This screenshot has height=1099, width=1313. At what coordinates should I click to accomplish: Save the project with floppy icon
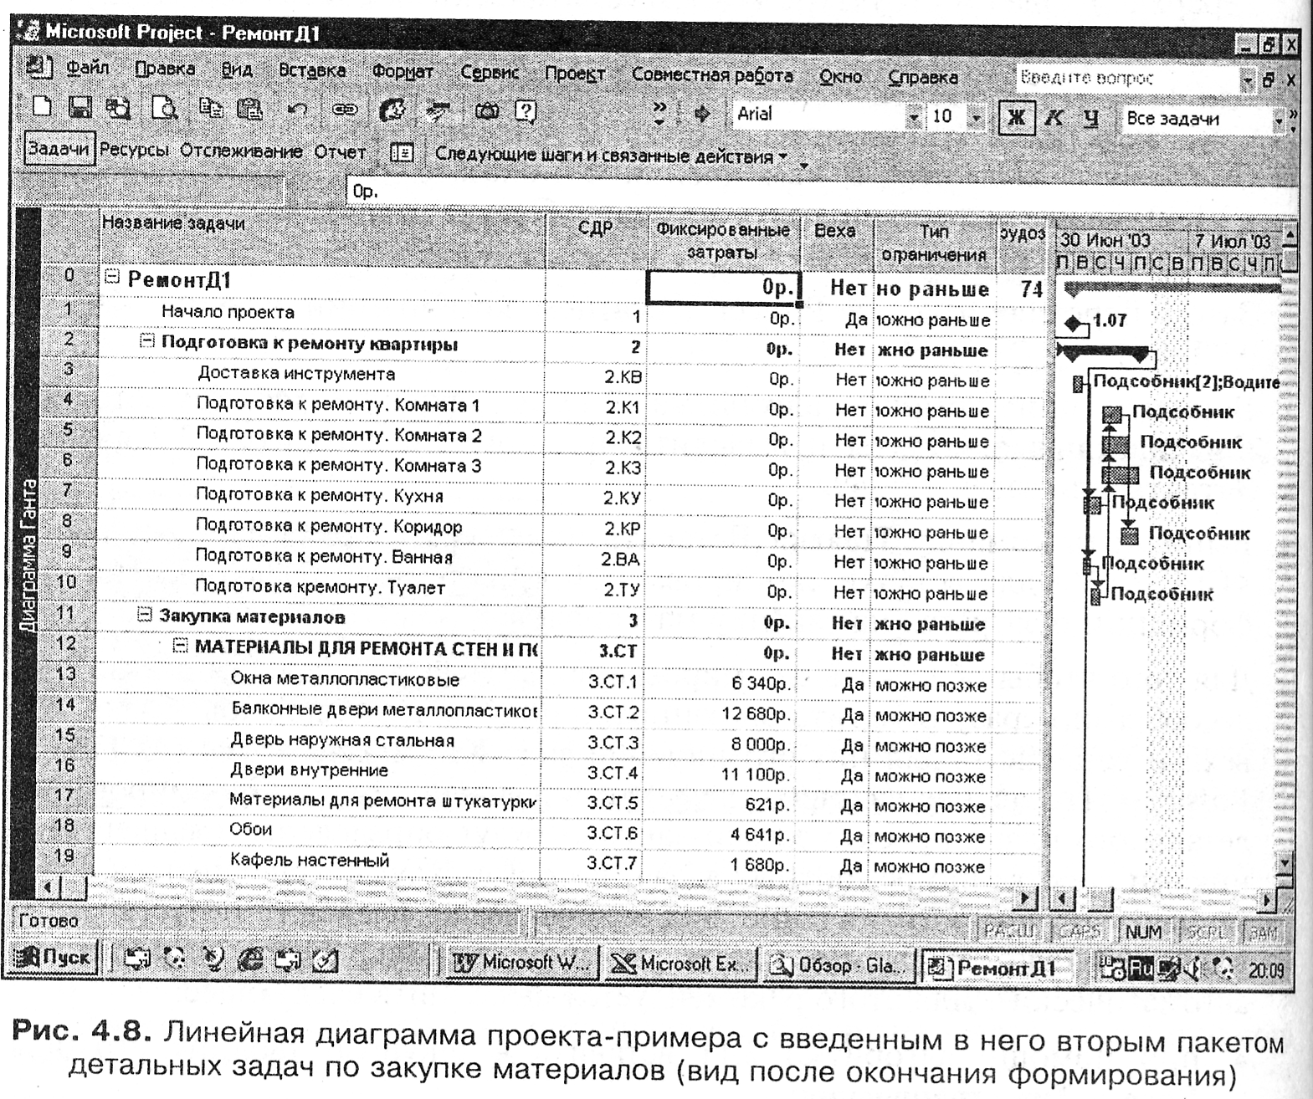pyautogui.click(x=79, y=108)
